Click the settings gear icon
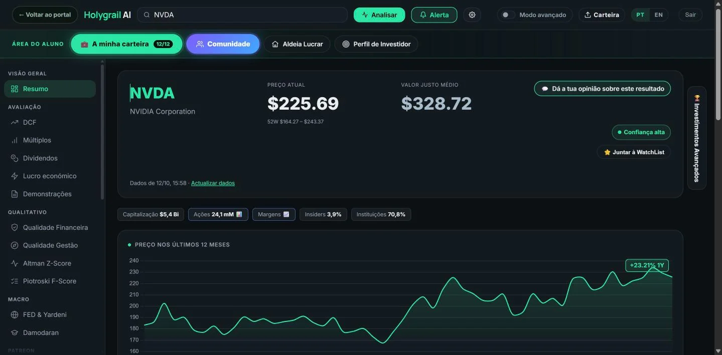The height and width of the screenshot is (355, 722). coord(472,15)
